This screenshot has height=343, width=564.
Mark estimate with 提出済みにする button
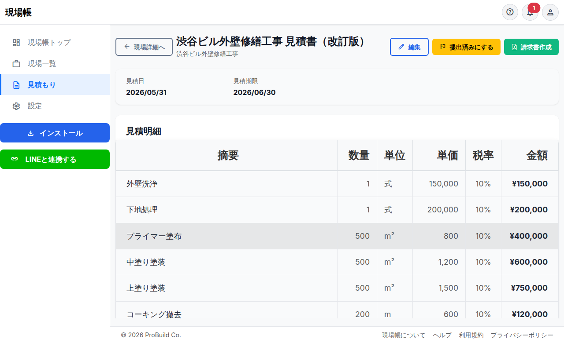(466, 47)
